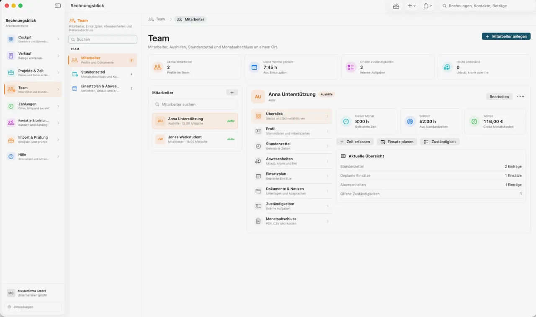Click the Heute abwesend person icon
The height and width of the screenshot is (317, 536).
(447, 67)
